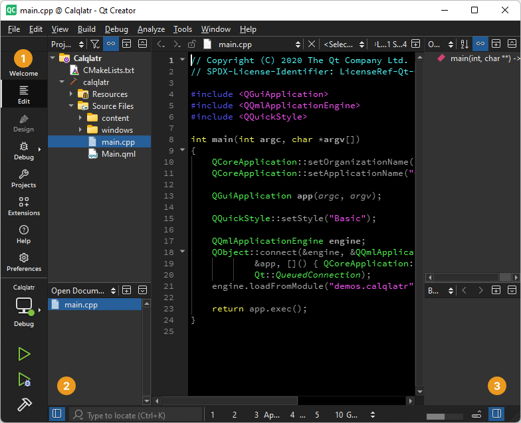Go forward in editor navigation history
521x423 pixels.
coord(177,44)
